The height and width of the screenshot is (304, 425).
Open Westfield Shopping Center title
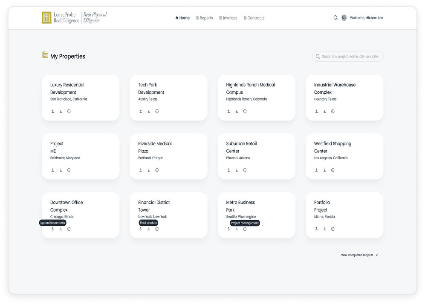[x=332, y=147]
